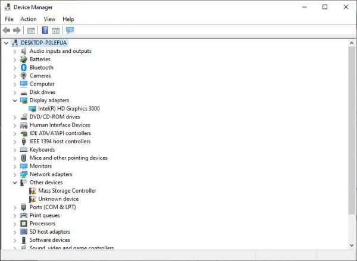Select the Processors category label
This screenshot has width=357, height=261.
point(42,224)
